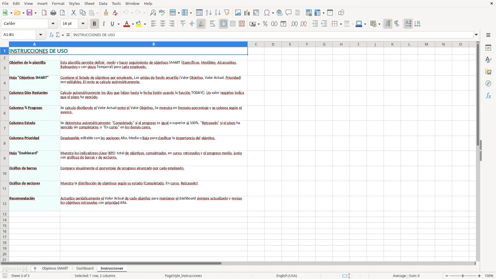The height and width of the screenshot is (279, 496).
Task: Switch to Dashboard sheet tab
Action: (x=85, y=268)
